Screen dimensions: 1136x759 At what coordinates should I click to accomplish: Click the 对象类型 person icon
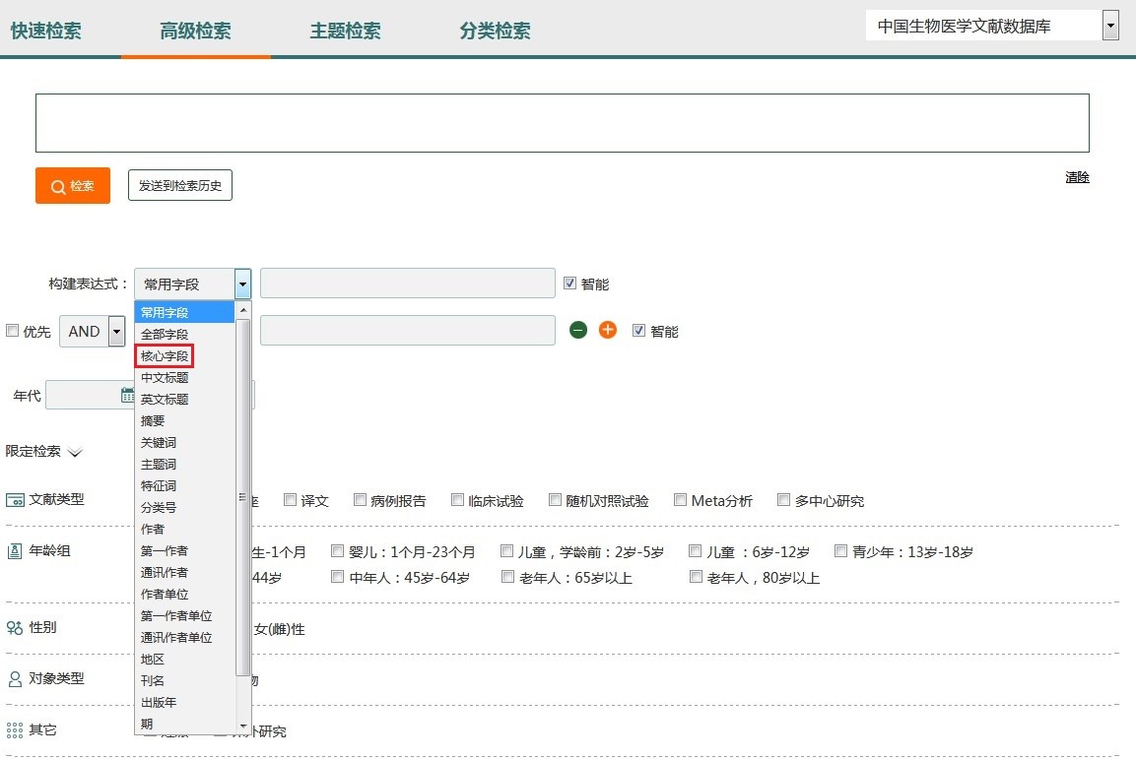(15, 679)
